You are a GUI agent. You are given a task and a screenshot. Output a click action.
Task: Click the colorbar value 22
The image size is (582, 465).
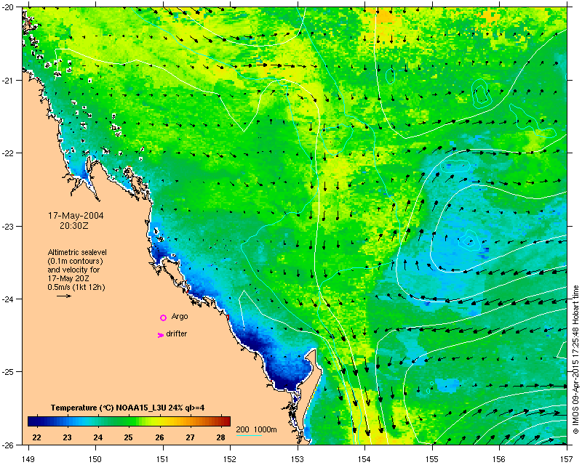click(x=37, y=437)
